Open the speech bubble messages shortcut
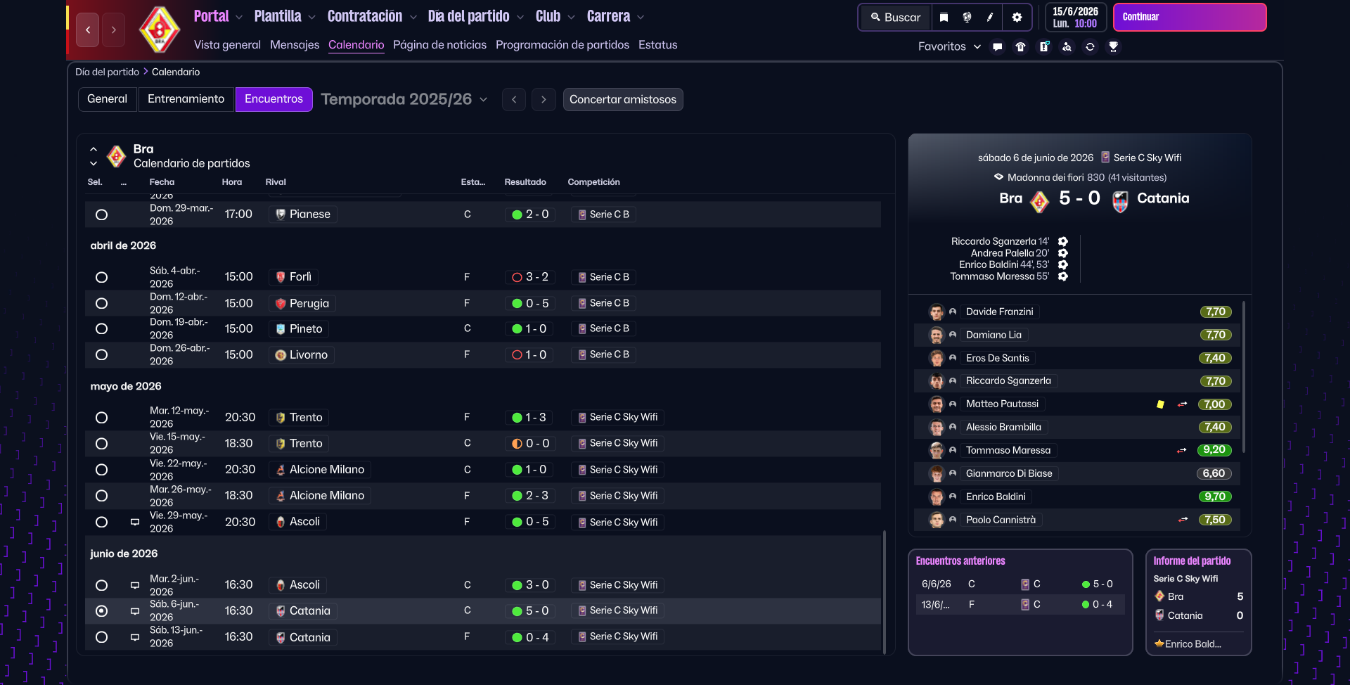Image resolution: width=1350 pixels, height=685 pixels. tap(997, 47)
